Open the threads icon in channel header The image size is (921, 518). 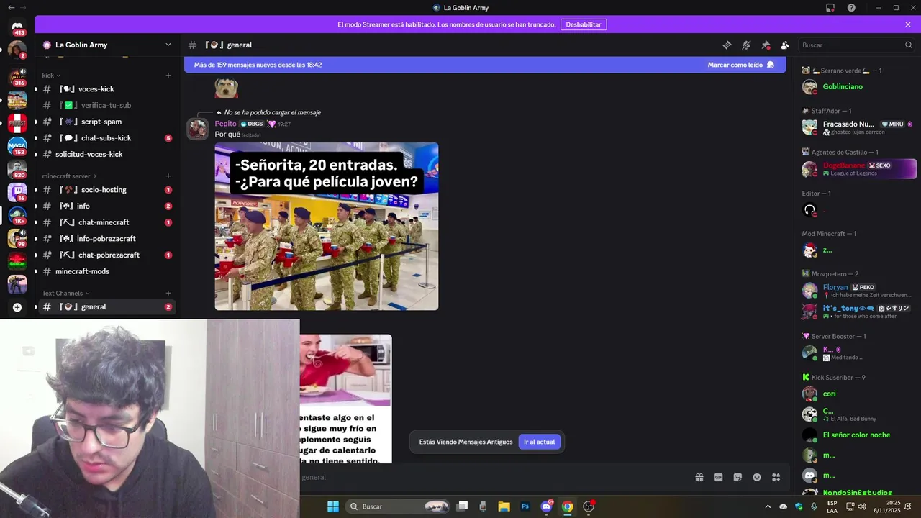pyautogui.click(x=727, y=45)
